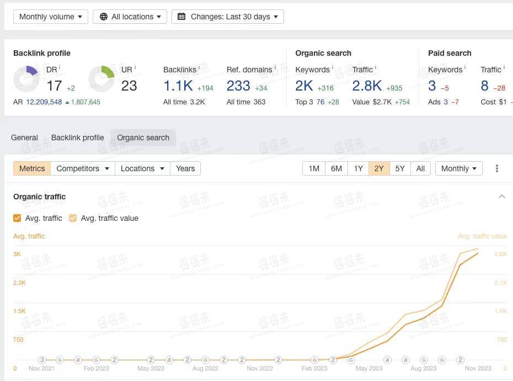The height and width of the screenshot is (381, 513).
Task: Click the 1.1K backlinks count link
Action: tap(178, 86)
